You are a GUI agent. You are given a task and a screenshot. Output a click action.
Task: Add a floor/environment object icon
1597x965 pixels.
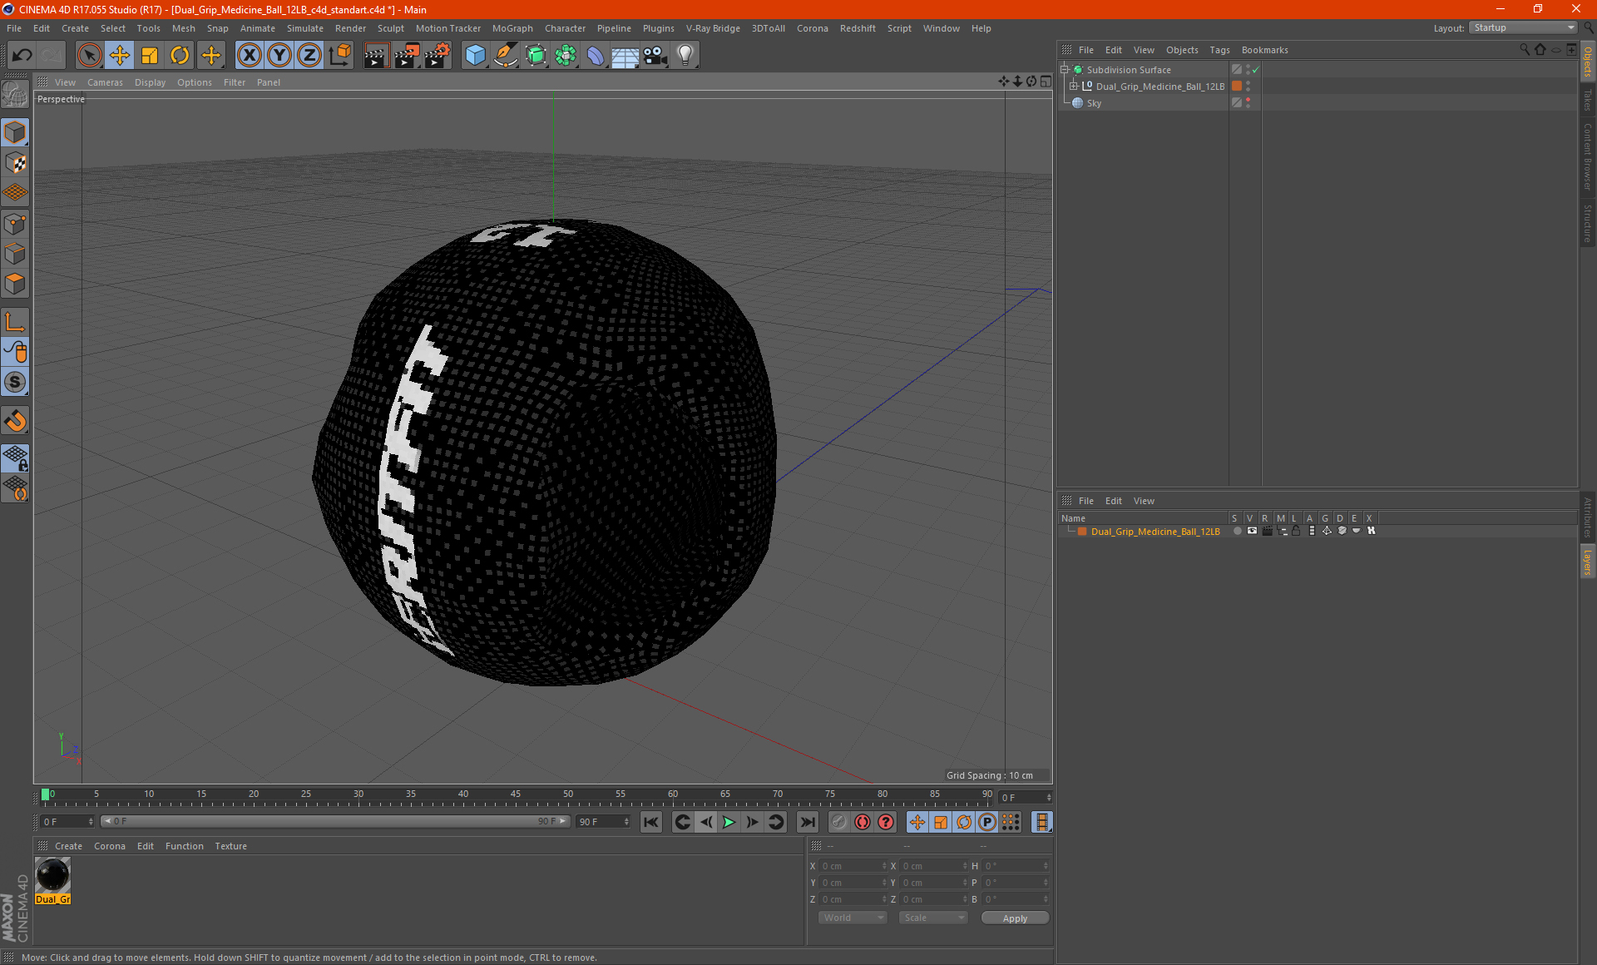coord(625,56)
